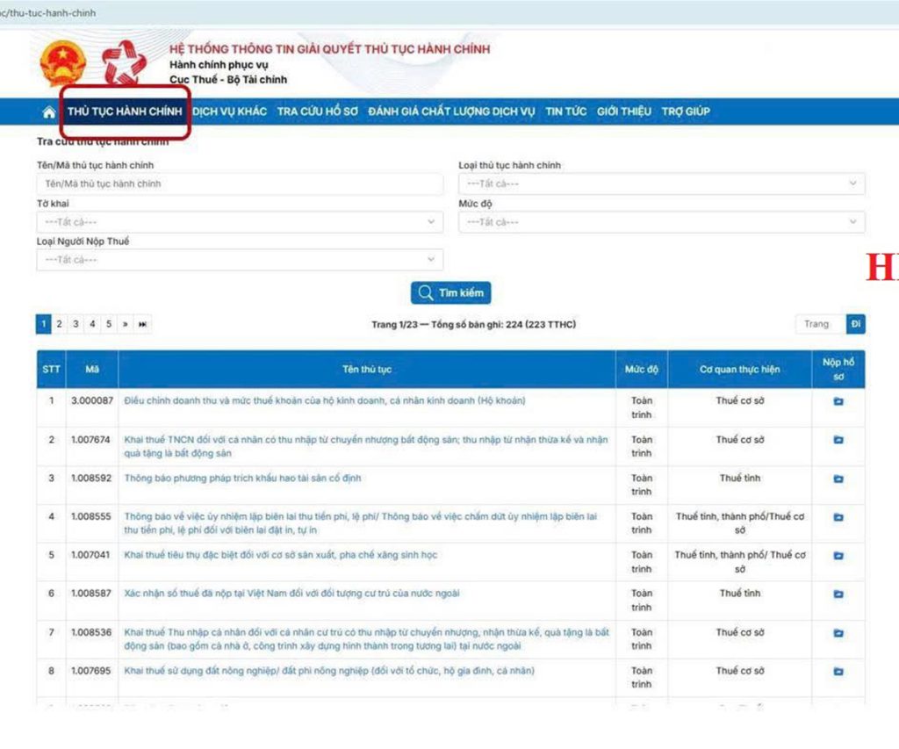Go to next page arrow in pagination
This screenshot has height=749, width=899.
tap(126, 324)
